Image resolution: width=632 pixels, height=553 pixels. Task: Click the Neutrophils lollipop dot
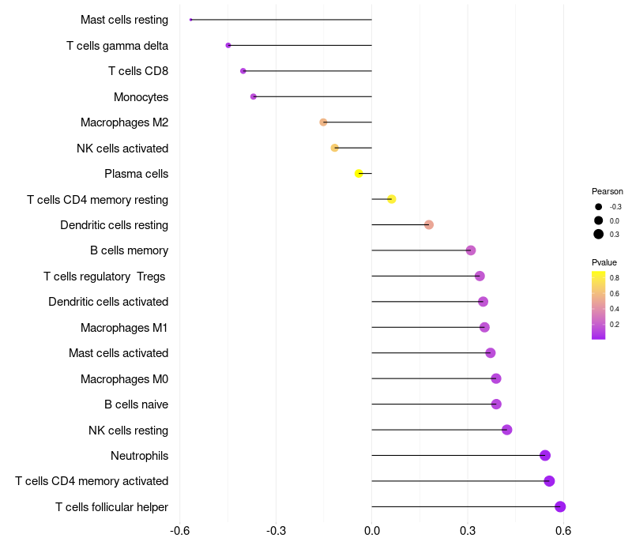pos(545,455)
